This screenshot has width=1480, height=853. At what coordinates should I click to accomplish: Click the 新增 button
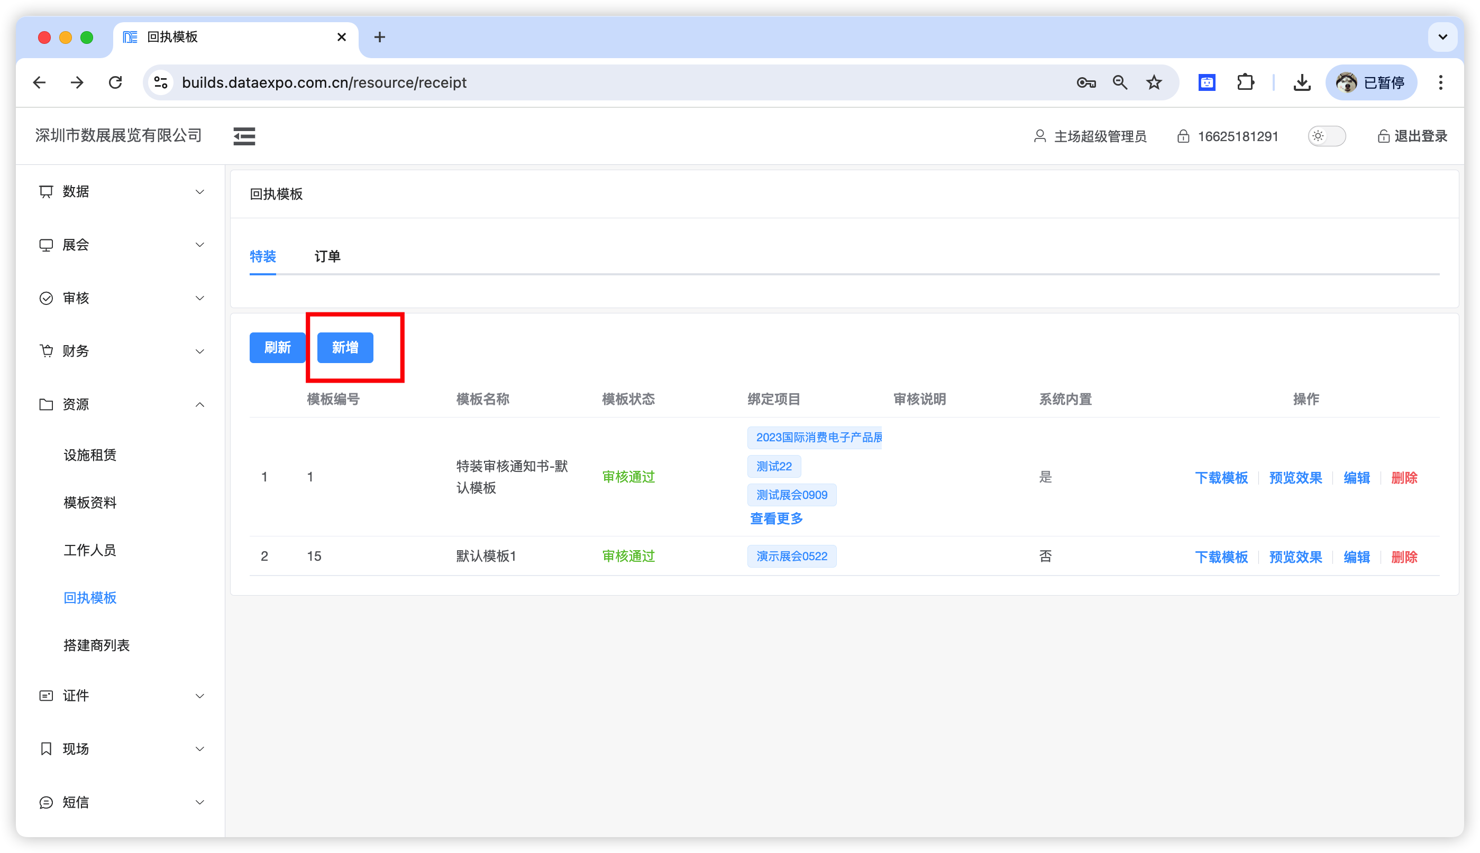345,347
